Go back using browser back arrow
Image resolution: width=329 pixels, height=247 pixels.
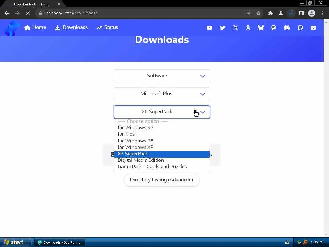7,13
